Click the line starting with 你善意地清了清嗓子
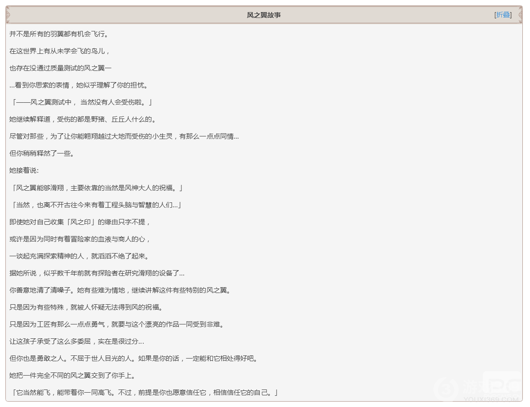Screen dimensions: 530x407 click(120, 290)
